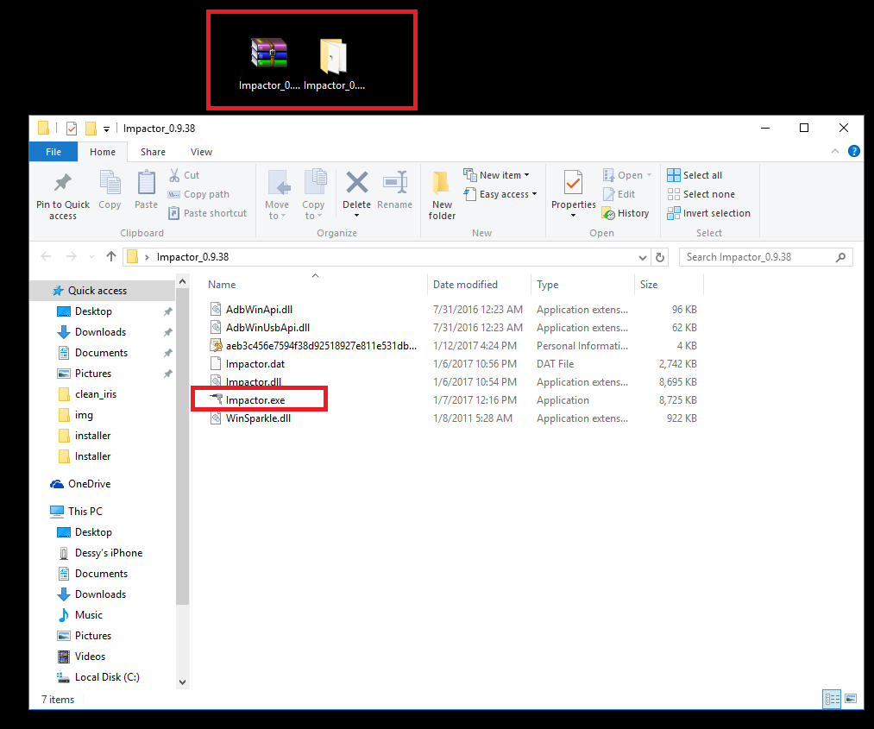Select the Impactor WinRAR archive desktop icon
This screenshot has height=729, width=874.
(269, 62)
